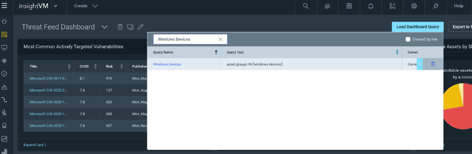
Task: Go to Home in the left sidebar
Action: [5, 22]
